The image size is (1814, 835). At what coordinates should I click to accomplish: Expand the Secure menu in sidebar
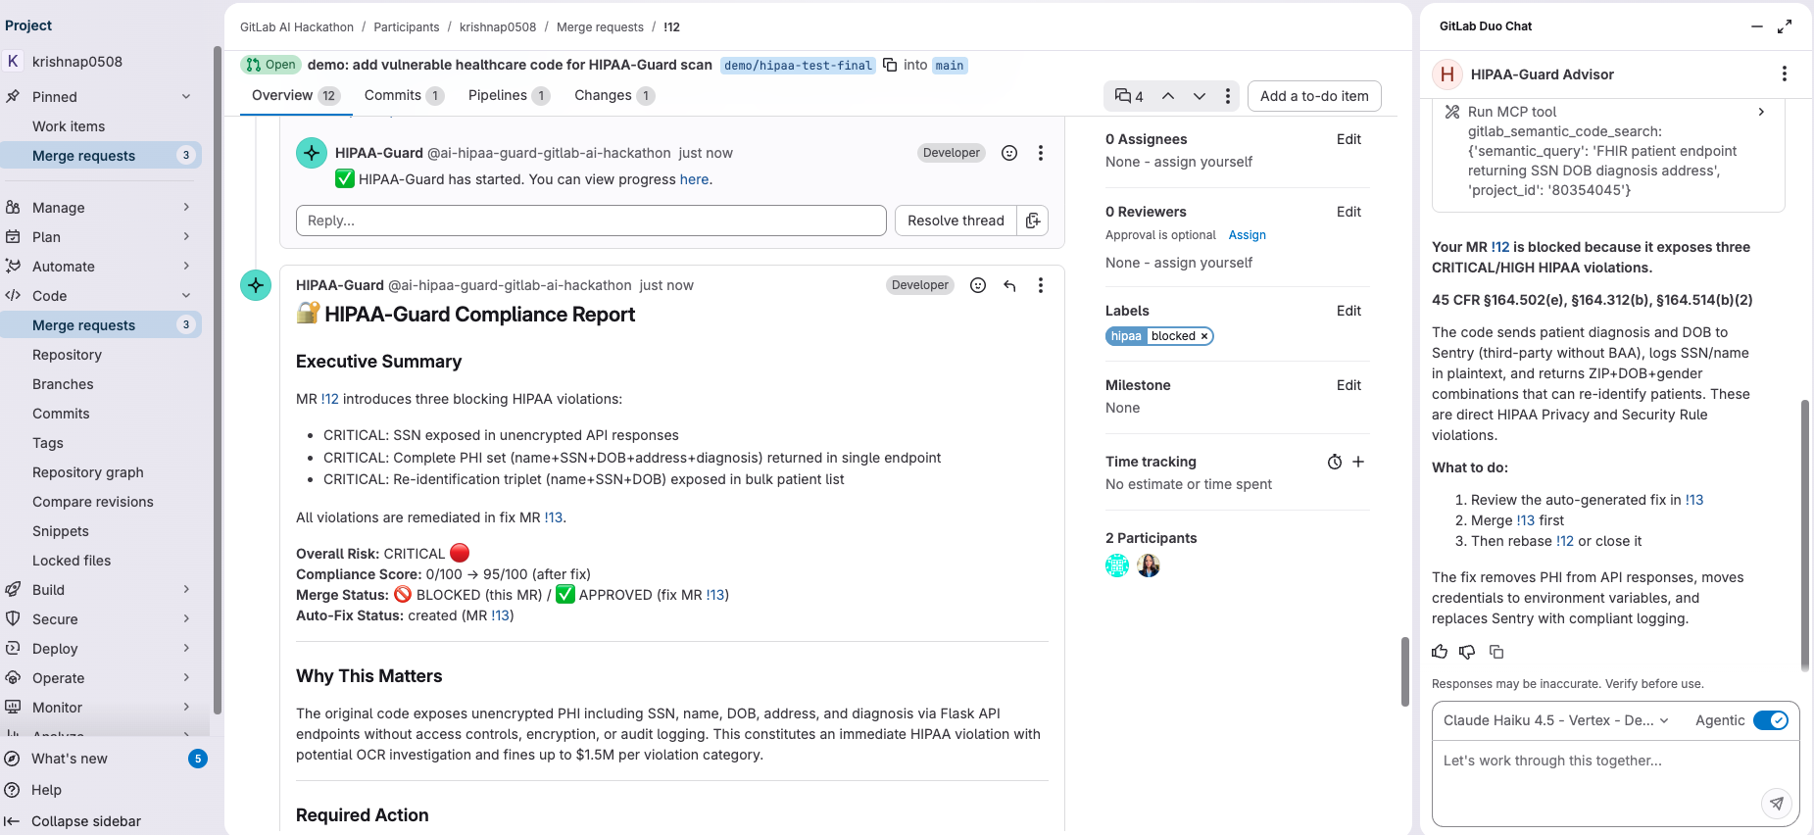click(x=186, y=618)
